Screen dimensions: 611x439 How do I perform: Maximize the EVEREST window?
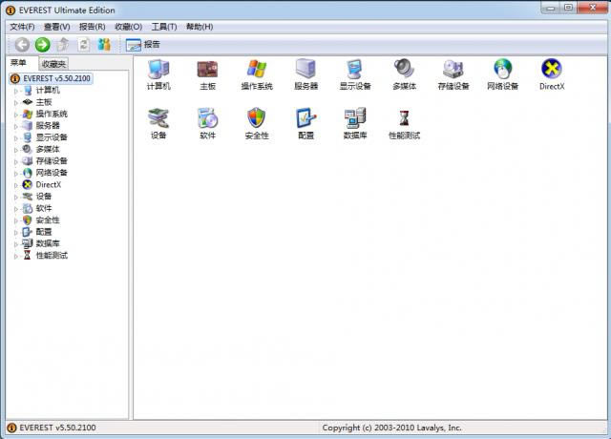(569, 8)
